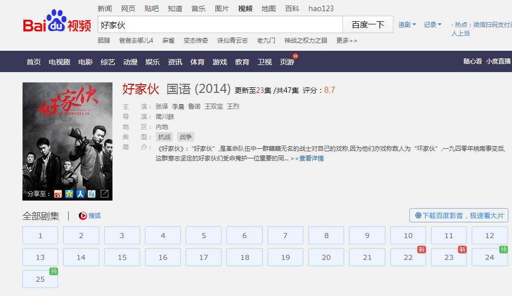This screenshot has width=512, height=296.
Task: Expand 更多>> related searches
Action: (x=345, y=40)
